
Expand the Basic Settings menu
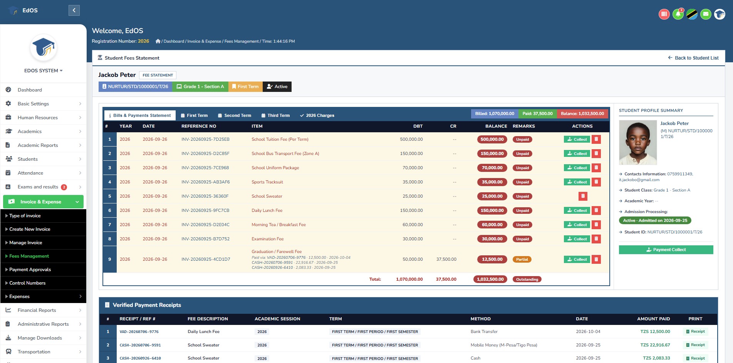click(43, 104)
